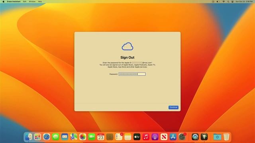Click the Continue button in Sign Out dialog
Image resolution: width=255 pixels, height=143 pixels.
(173, 107)
